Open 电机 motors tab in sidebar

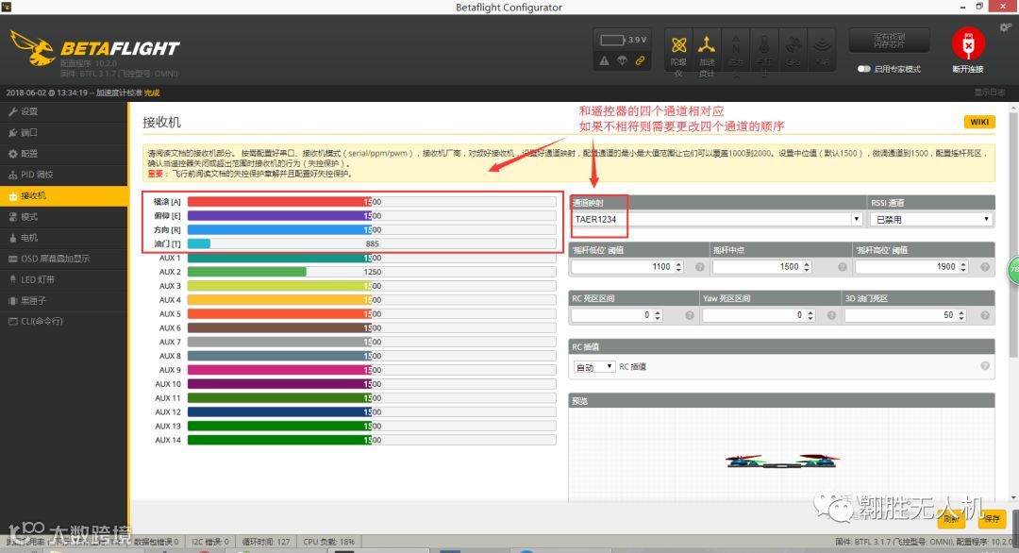64,238
